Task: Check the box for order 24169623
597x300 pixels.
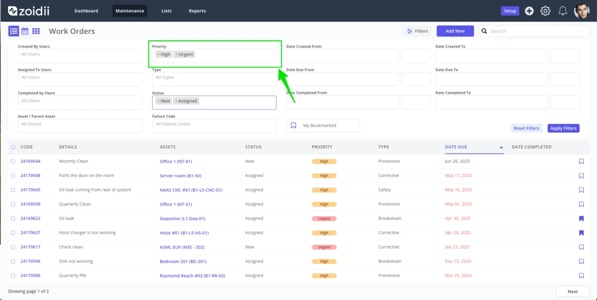Action: coord(13,218)
